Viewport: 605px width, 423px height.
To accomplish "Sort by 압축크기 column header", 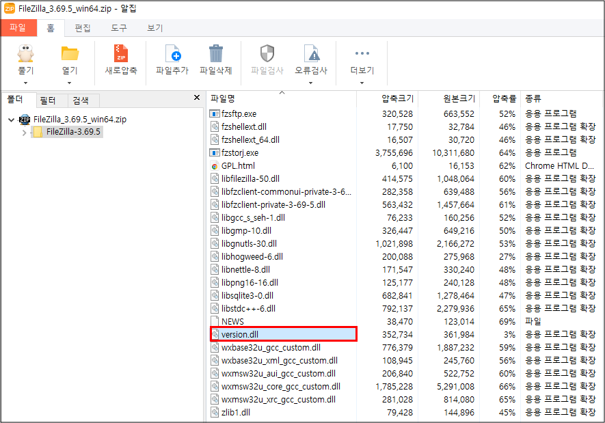I will point(388,98).
